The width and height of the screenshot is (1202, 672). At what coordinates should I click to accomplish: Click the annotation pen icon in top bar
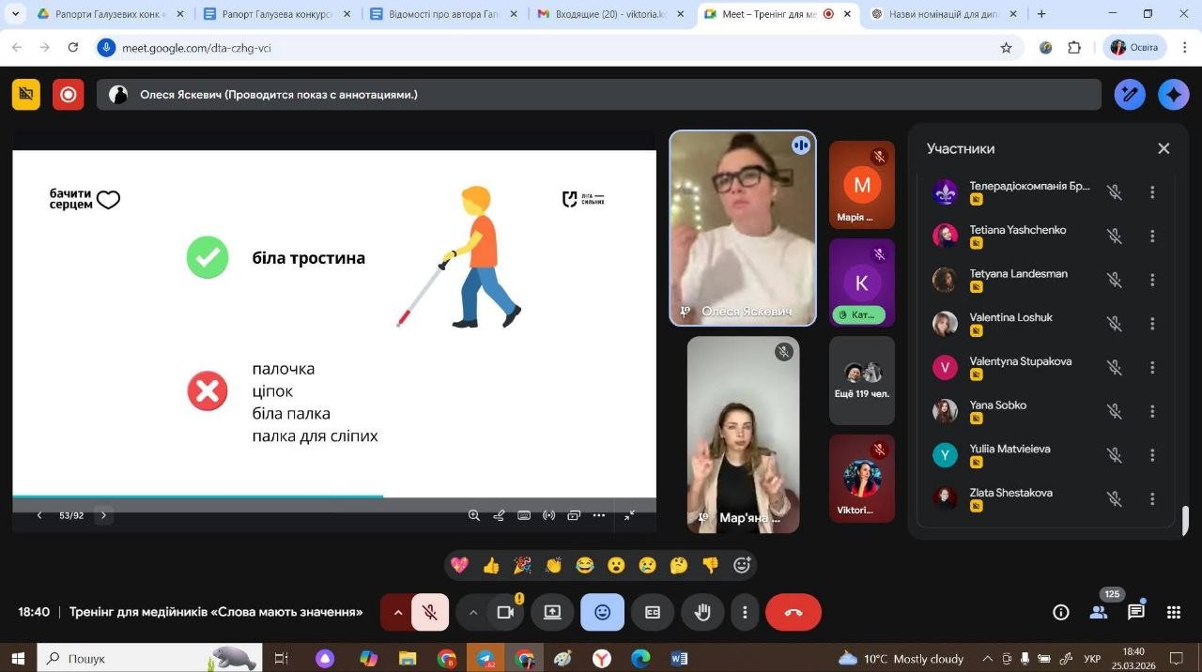[1130, 94]
